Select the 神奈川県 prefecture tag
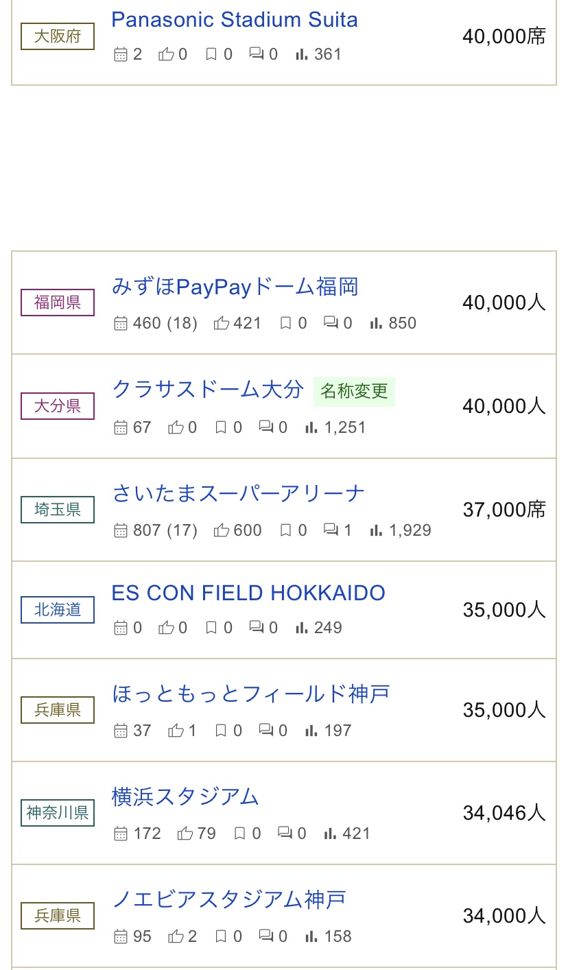 [58, 813]
